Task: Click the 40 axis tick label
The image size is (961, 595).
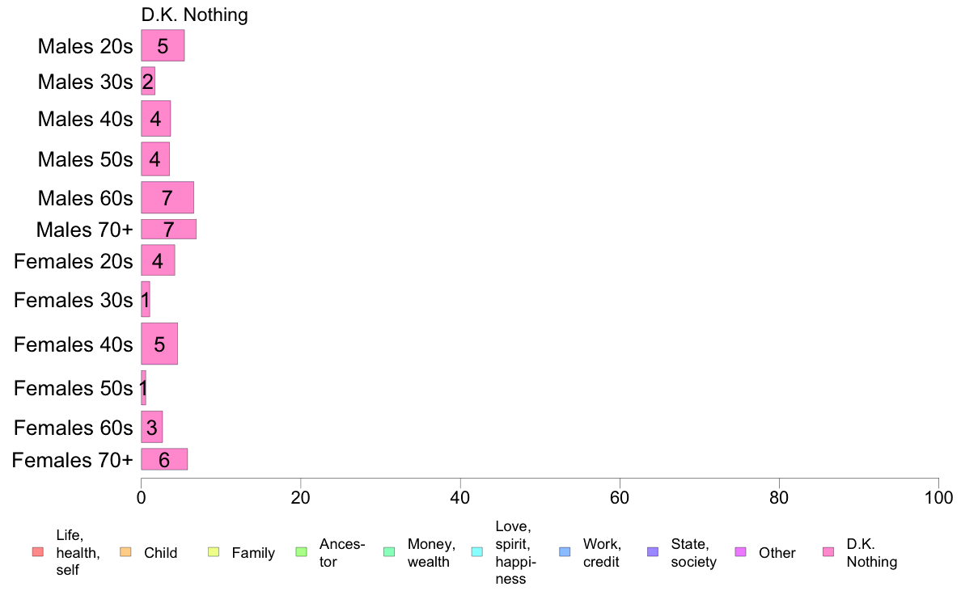Action: [x=459, y=497]
